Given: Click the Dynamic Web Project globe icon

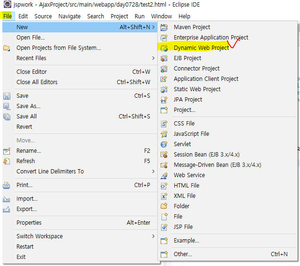Looking at the screenshot, I should [164, 48].
